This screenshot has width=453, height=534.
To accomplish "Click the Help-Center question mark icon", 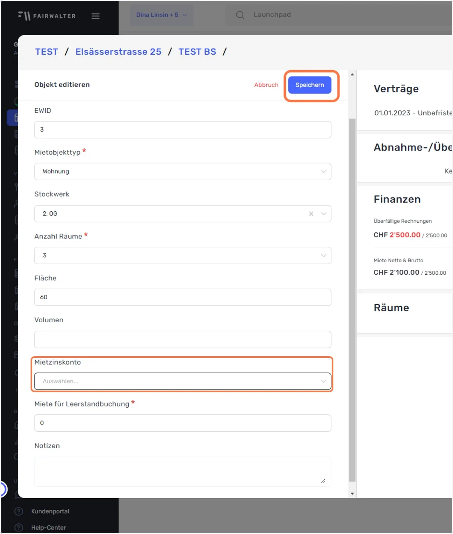I will tap(18, 528).
